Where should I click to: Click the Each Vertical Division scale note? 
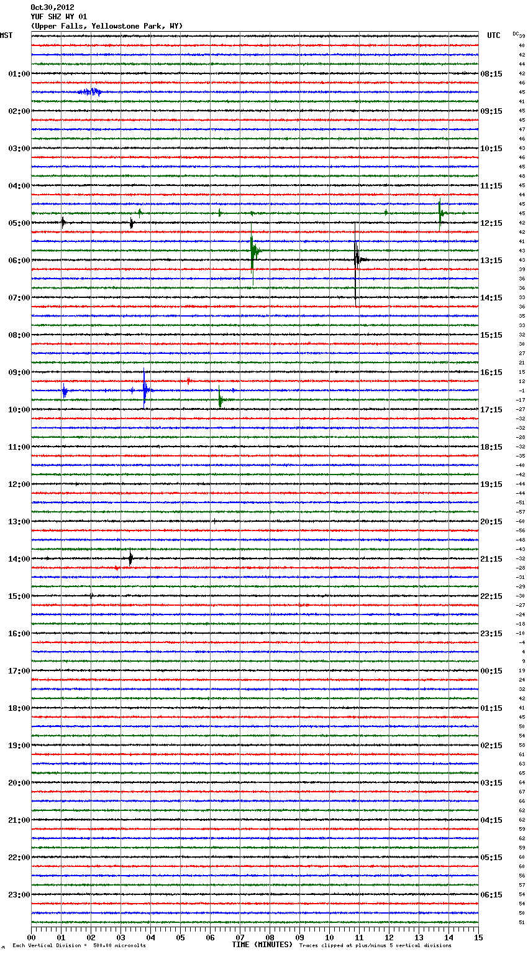point(79,945)
